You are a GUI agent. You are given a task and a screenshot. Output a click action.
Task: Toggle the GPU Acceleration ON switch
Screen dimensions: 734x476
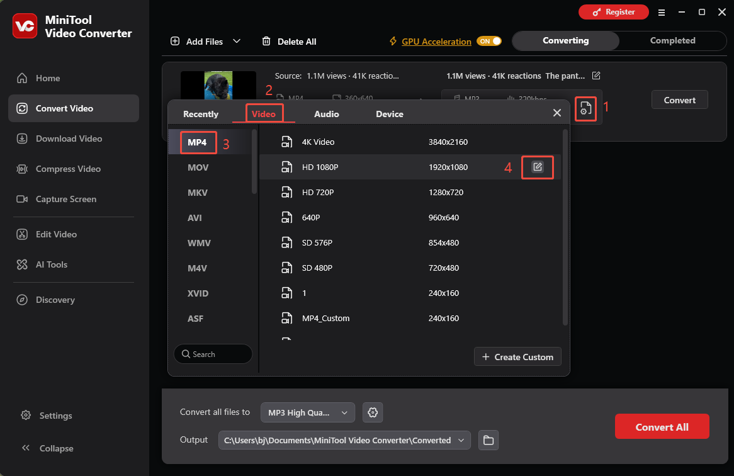coord(488,41)
